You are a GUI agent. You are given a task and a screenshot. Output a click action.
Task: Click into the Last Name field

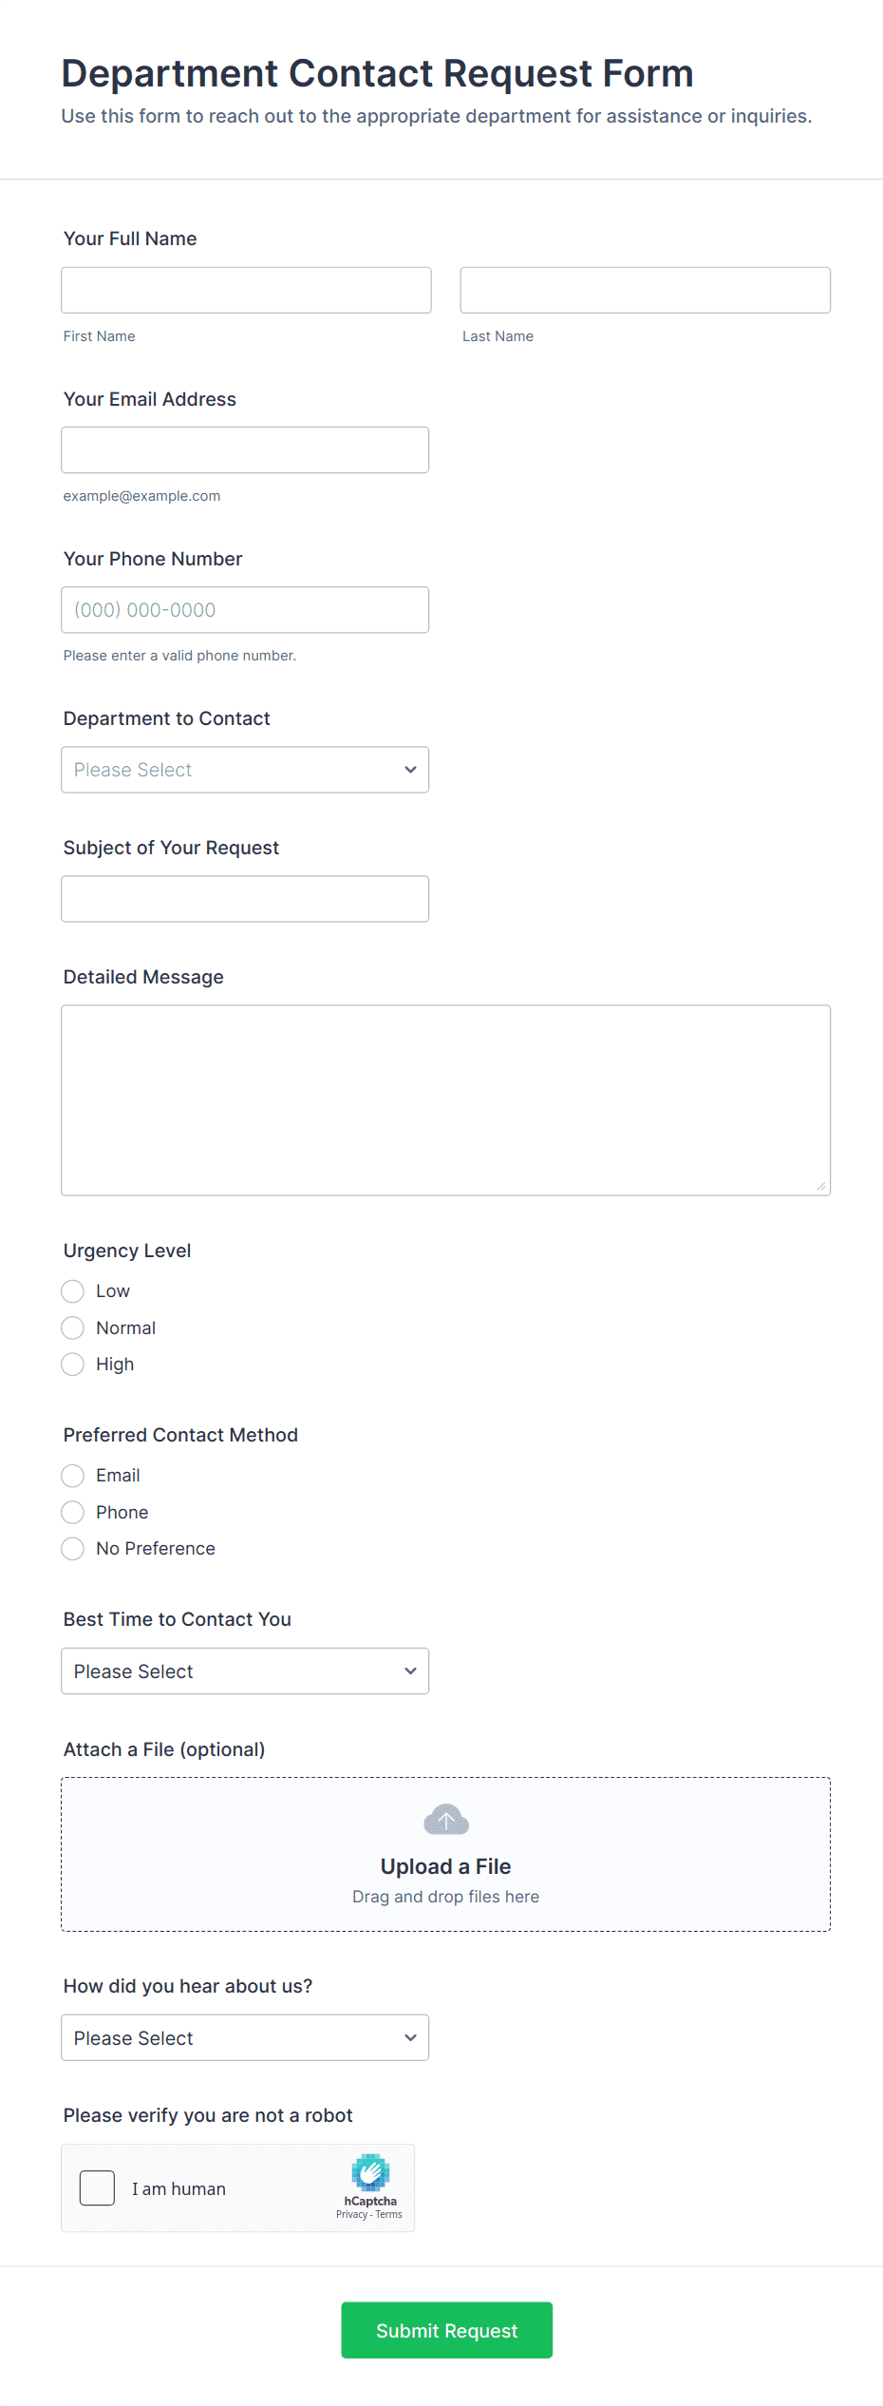645,290
